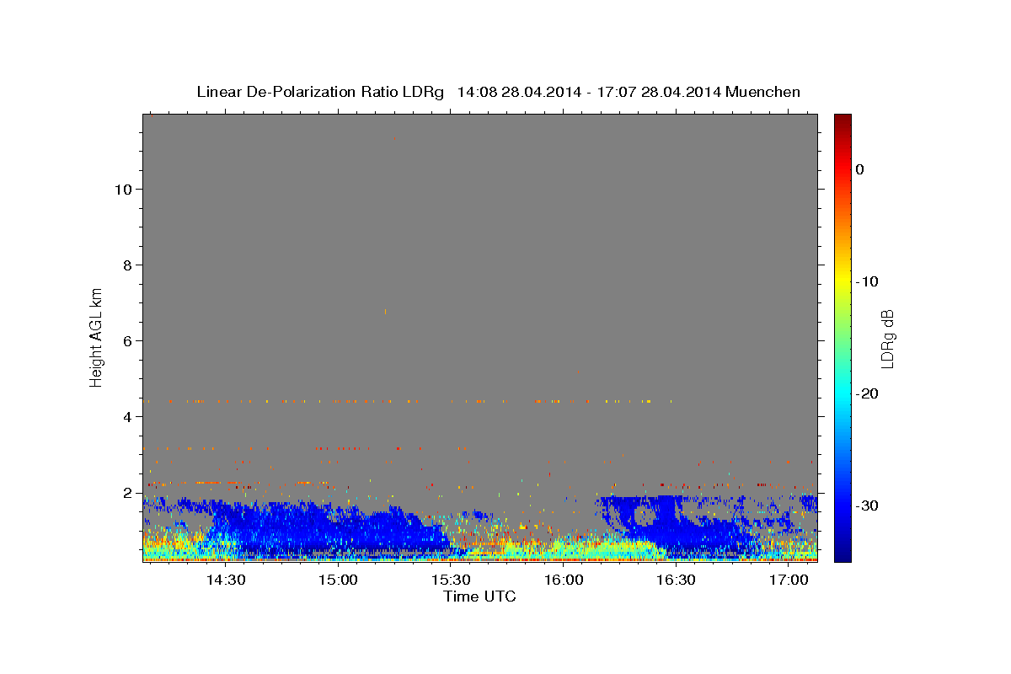Click the end time '17:07 28.04.2014' in title
This screenshot has width=1011, height=674.
tap(659, 92)
